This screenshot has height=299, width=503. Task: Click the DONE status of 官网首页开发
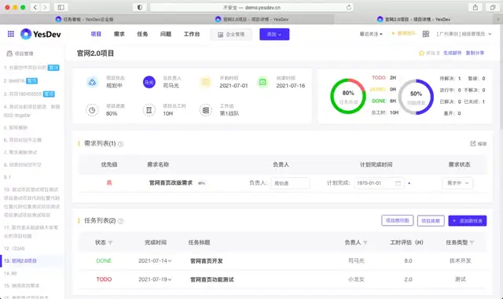[x=104, y=260]
